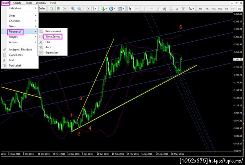This screenshot has width=245, height=165.
Task: Click the 6 Apr 2016 date label
Action: [147, 154]
